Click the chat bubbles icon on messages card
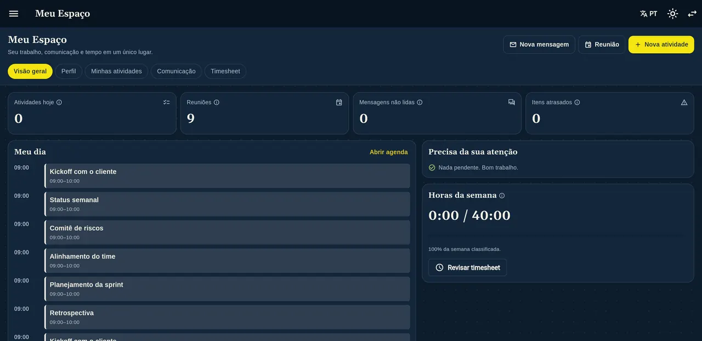Viewport: 702px width, 341px height. click(512, 103)
